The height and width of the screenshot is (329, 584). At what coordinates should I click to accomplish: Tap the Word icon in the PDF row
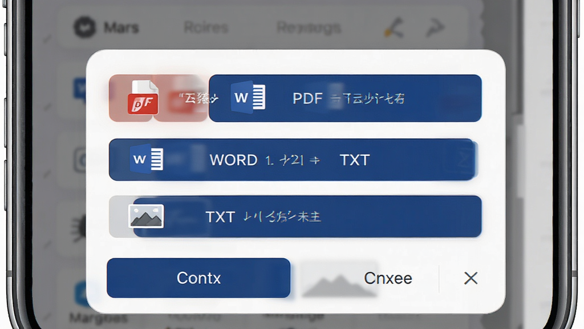[248, 98]
